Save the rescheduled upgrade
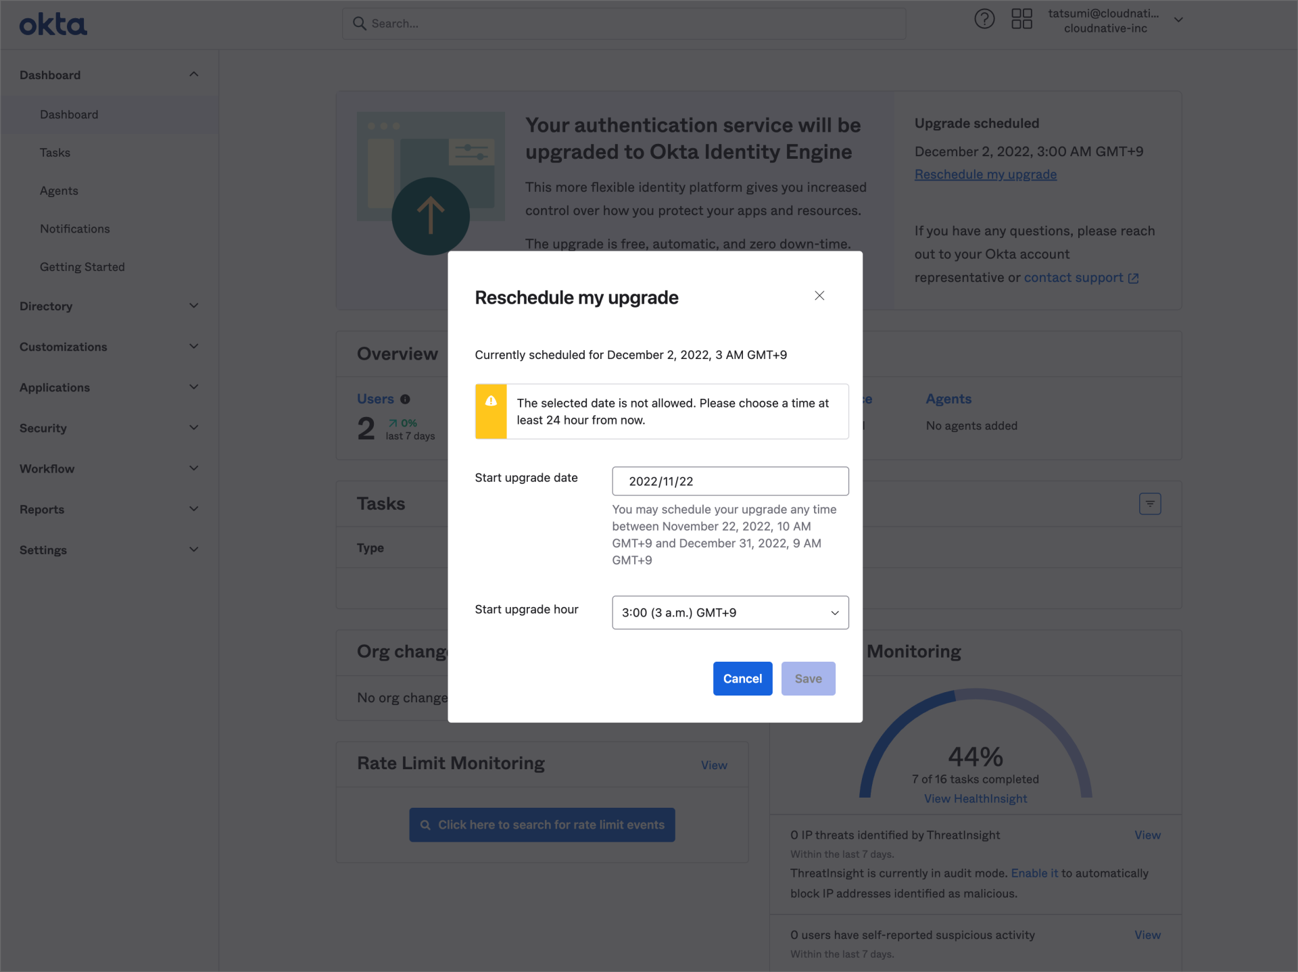 pos(808,678)
